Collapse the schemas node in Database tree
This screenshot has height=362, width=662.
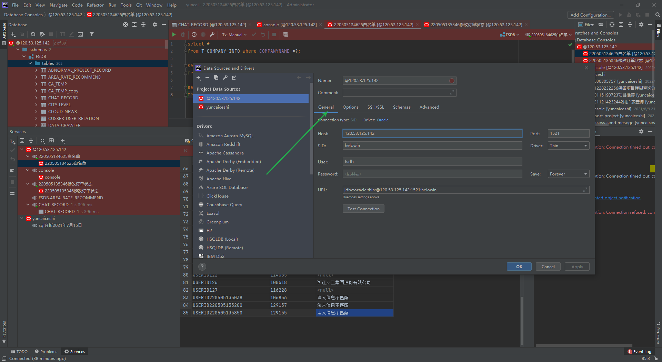pos(18,50)
